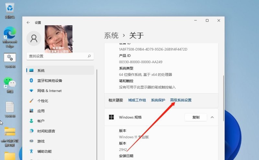Viewport: 259px width, 160px height.
Task: Click the 帐户 person icon in sidebar
Action: click(x=31, y=121)
